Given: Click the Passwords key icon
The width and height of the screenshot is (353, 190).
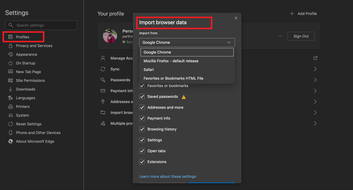Looking at the screenshot, I should [103, 80].
